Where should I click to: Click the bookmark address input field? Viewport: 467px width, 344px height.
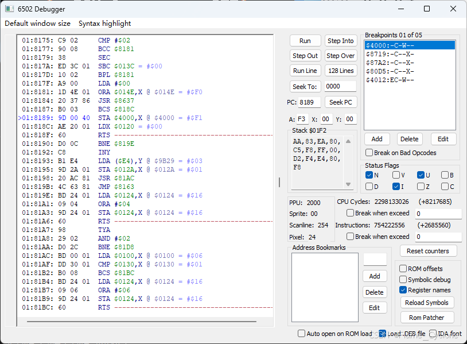coord(375,260)
